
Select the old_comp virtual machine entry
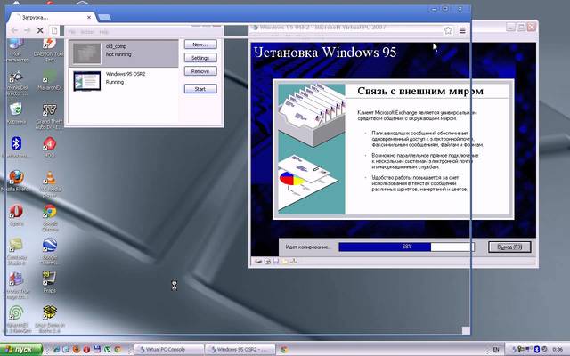coord(124,53)
